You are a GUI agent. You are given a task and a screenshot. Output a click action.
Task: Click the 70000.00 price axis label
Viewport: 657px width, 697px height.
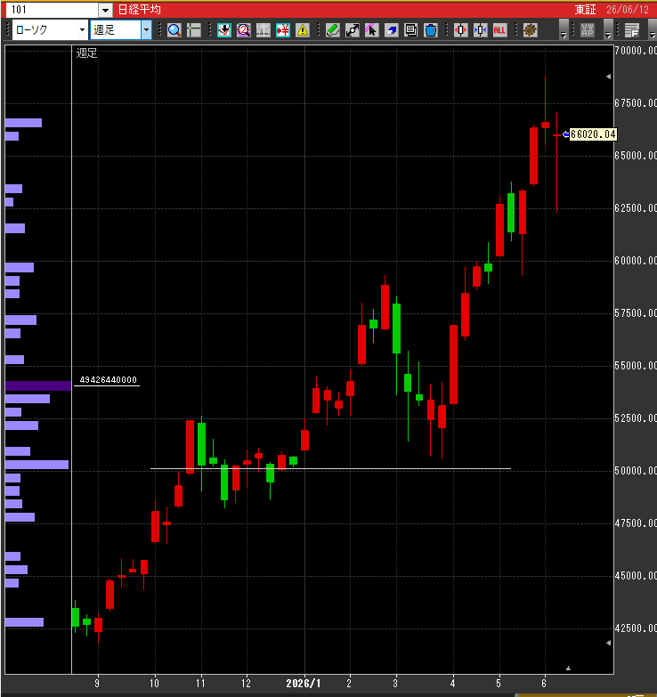pos(636,51)
